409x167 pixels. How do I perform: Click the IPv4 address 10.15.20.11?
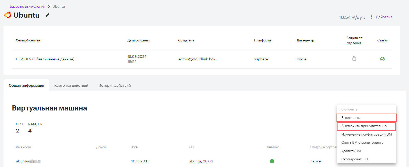pos(140,161)
